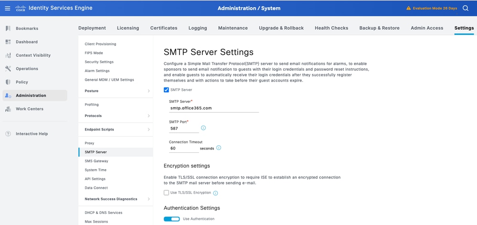Open Data Connect settings
This screenshot has height=225, width=477.
pos(96,188)
